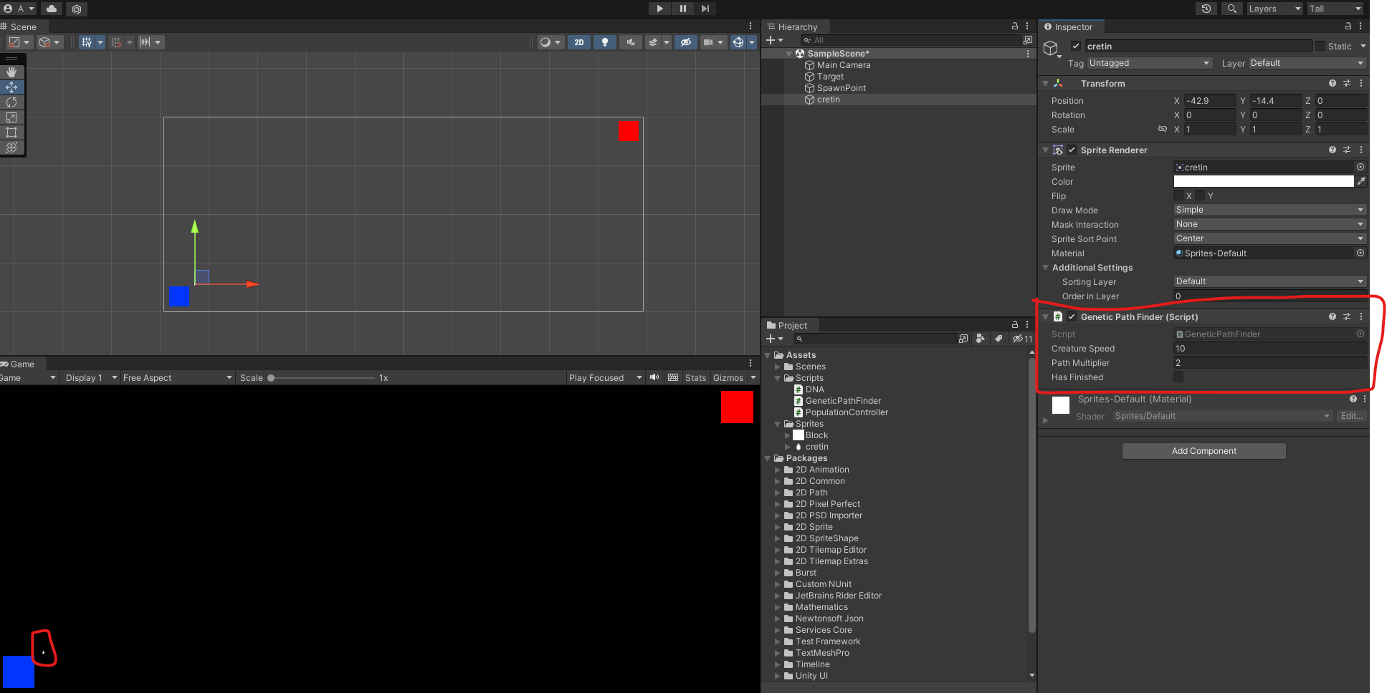Open Sprite object picker circle
The image size is (1387, 693).
pos(1360,168)
